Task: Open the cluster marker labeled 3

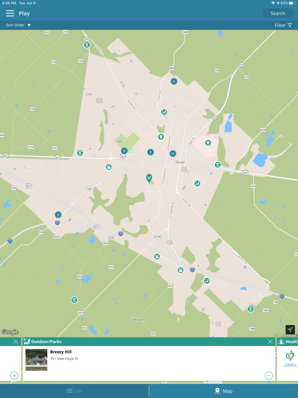Action: point(150,152)
